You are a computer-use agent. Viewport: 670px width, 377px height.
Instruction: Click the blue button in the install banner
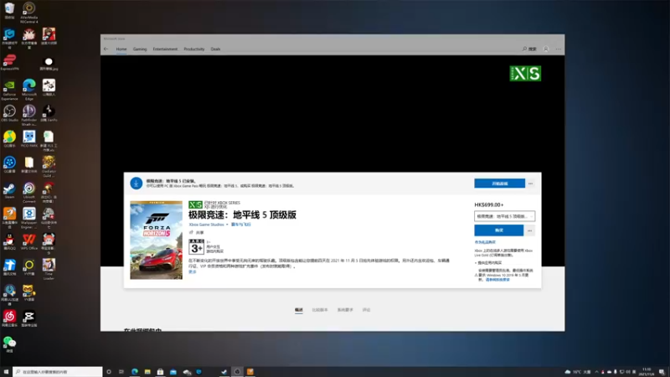499,183
